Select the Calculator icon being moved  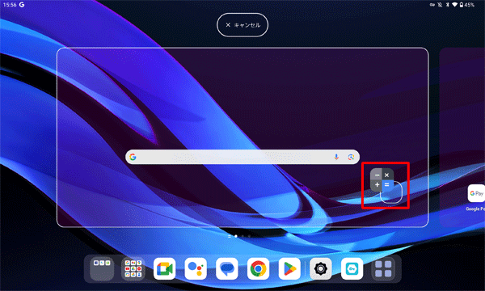click(x=382, y=180)
